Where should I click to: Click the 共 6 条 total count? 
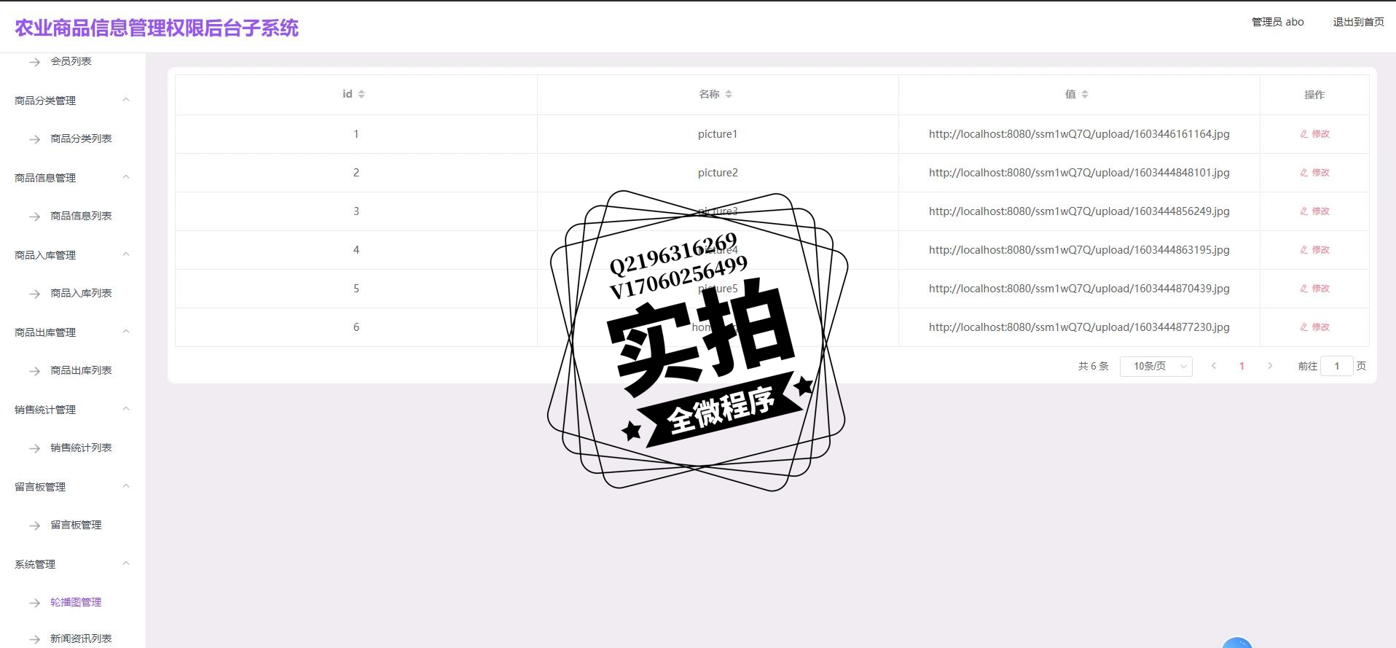[1093, 366]
